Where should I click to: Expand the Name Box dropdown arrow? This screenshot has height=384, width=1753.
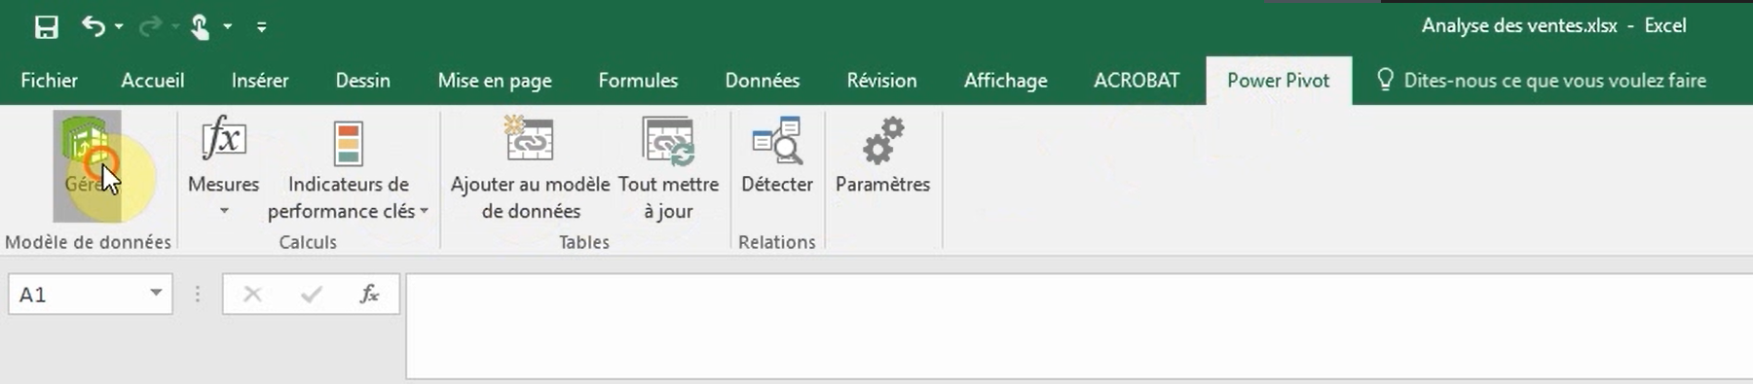tap(156, 293)
